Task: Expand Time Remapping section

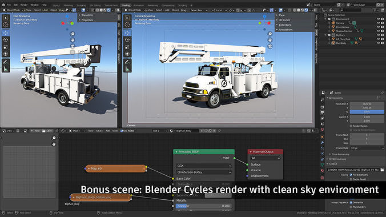Action: [x=340, y=154]
